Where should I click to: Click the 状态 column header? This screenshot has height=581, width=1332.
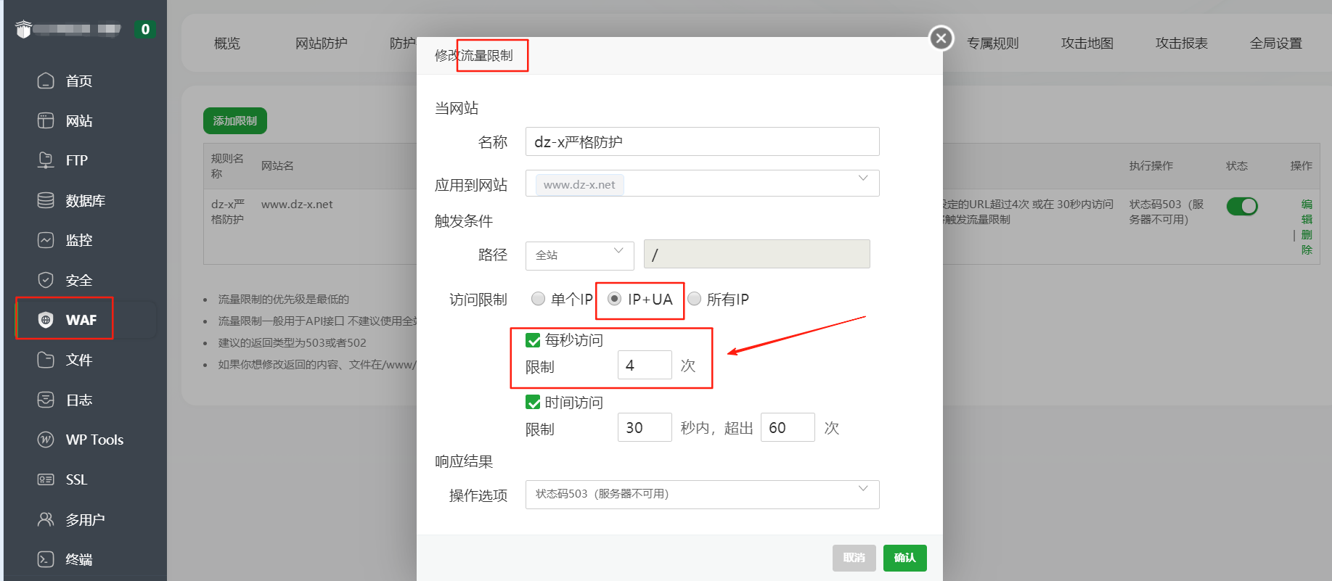point(1237,166)
